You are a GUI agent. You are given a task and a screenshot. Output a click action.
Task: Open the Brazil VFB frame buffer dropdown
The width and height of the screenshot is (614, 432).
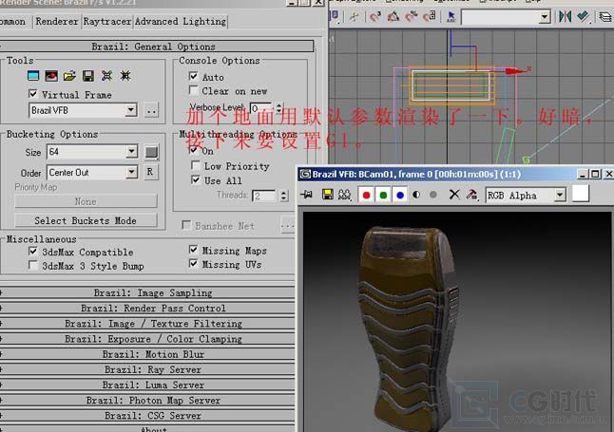click(x=131, y=110)
